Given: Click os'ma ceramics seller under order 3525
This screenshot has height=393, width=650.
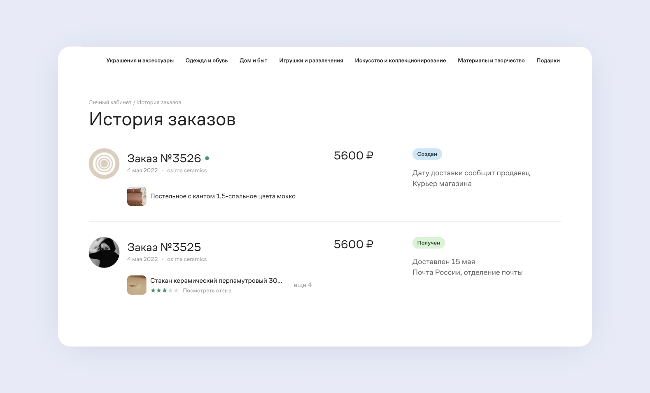Looking at the screenshot, I should pyautogui.click(x=187, y=259).
